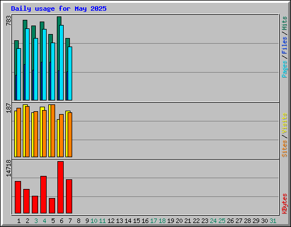Click the cyan Pages bar for day 3
Viewport: 291px width, 227px height.
coord(36,69)
